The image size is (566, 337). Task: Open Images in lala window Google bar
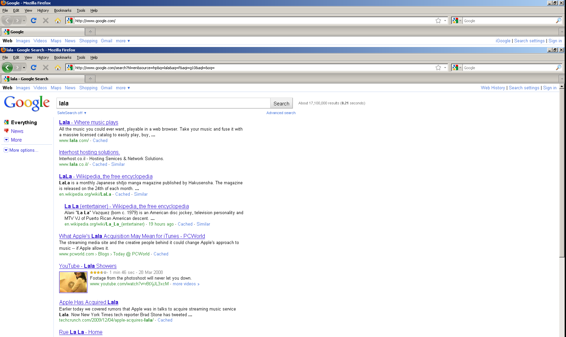[x=23, y=88]
